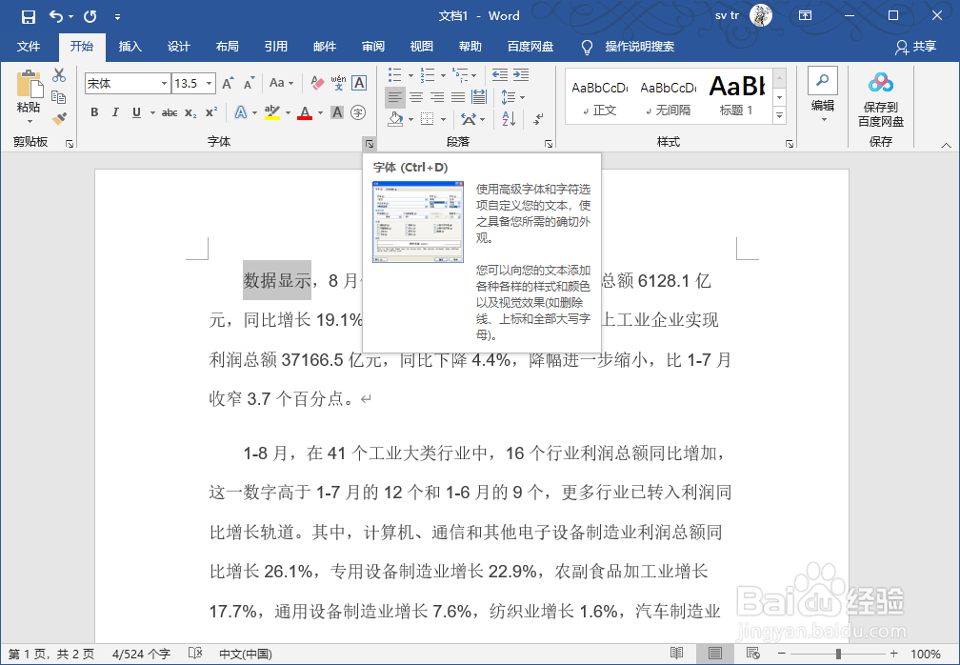Screen dimensions: 960x665
Task: Open the font name dropdown (宋体)
Action: 164,83
